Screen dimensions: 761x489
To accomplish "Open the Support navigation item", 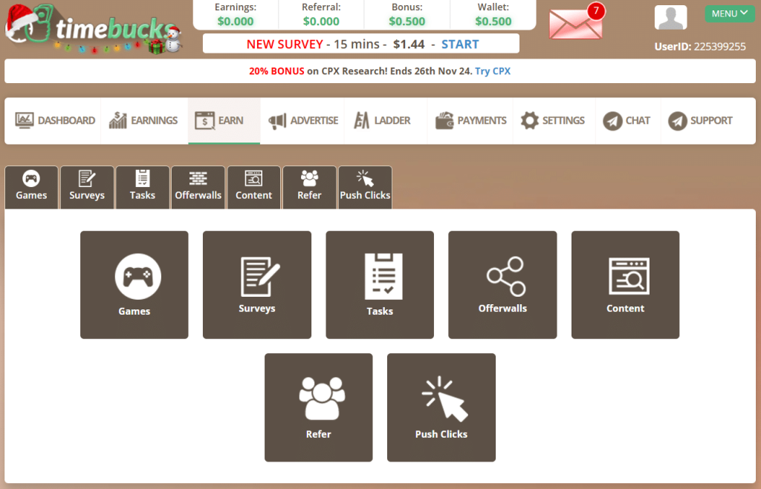I will [700, 120].
